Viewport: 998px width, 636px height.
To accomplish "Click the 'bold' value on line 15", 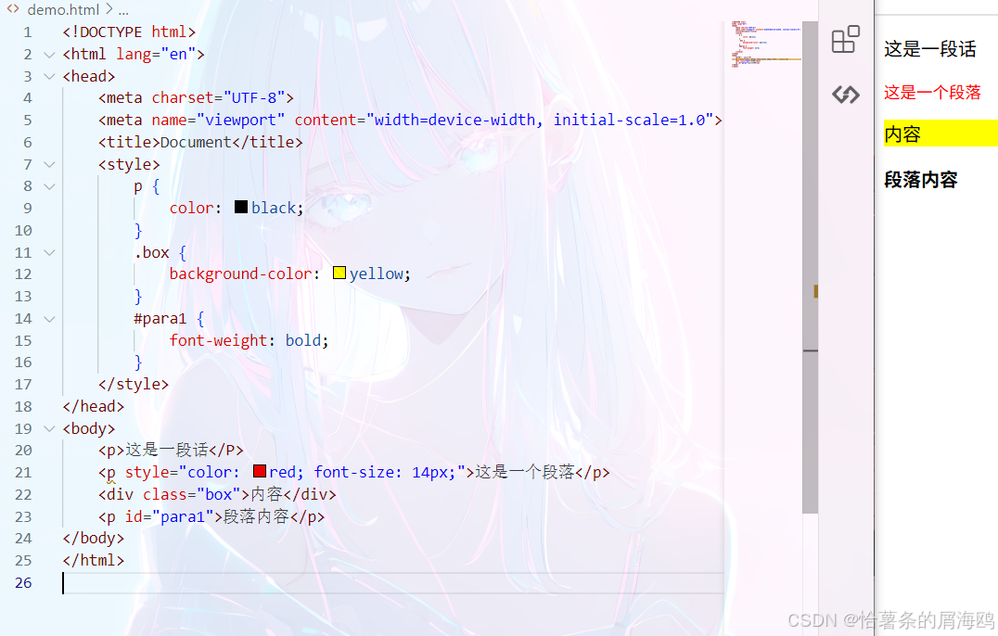I will pyautogui.click(x=303, y=341).
